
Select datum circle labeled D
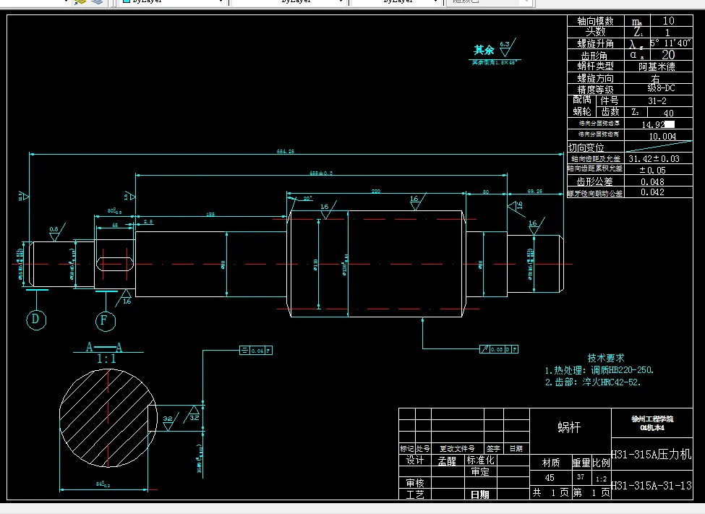click(x=36, y=320)
